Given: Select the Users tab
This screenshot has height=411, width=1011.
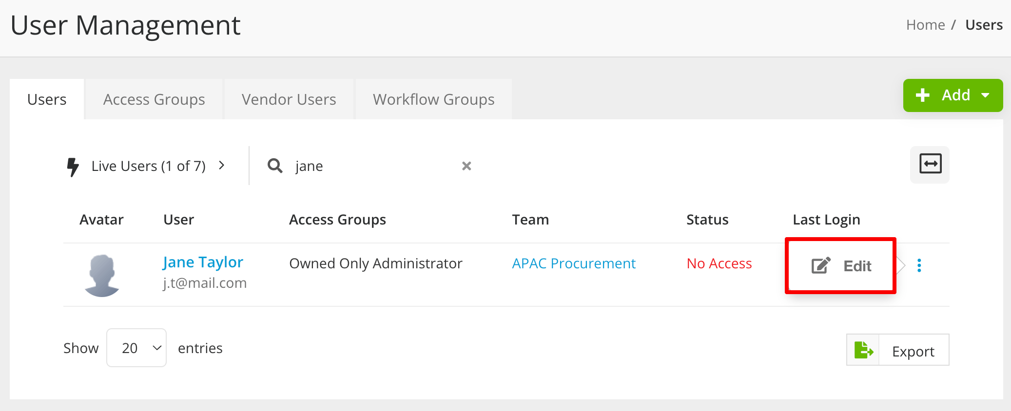Looking at the screenshot, I should coord(47,99).
